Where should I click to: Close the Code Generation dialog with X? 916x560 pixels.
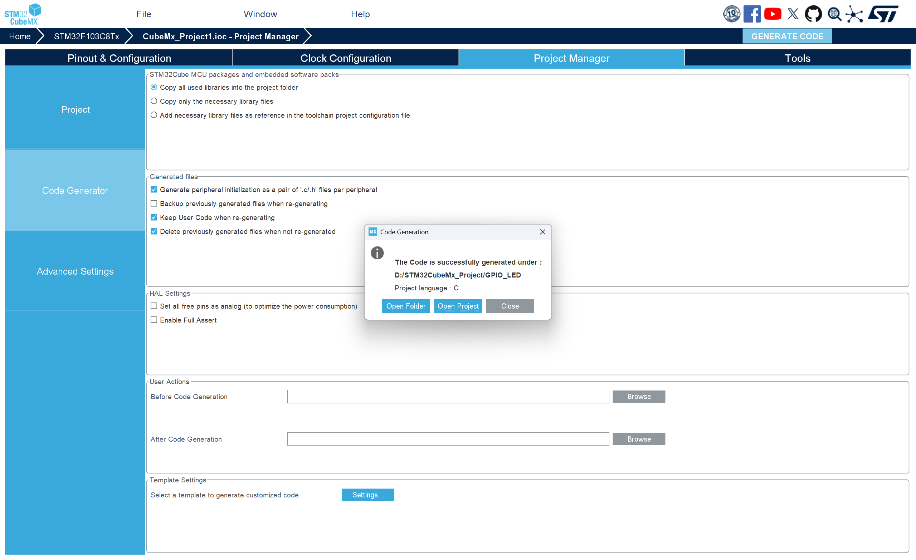pos(542,232)
